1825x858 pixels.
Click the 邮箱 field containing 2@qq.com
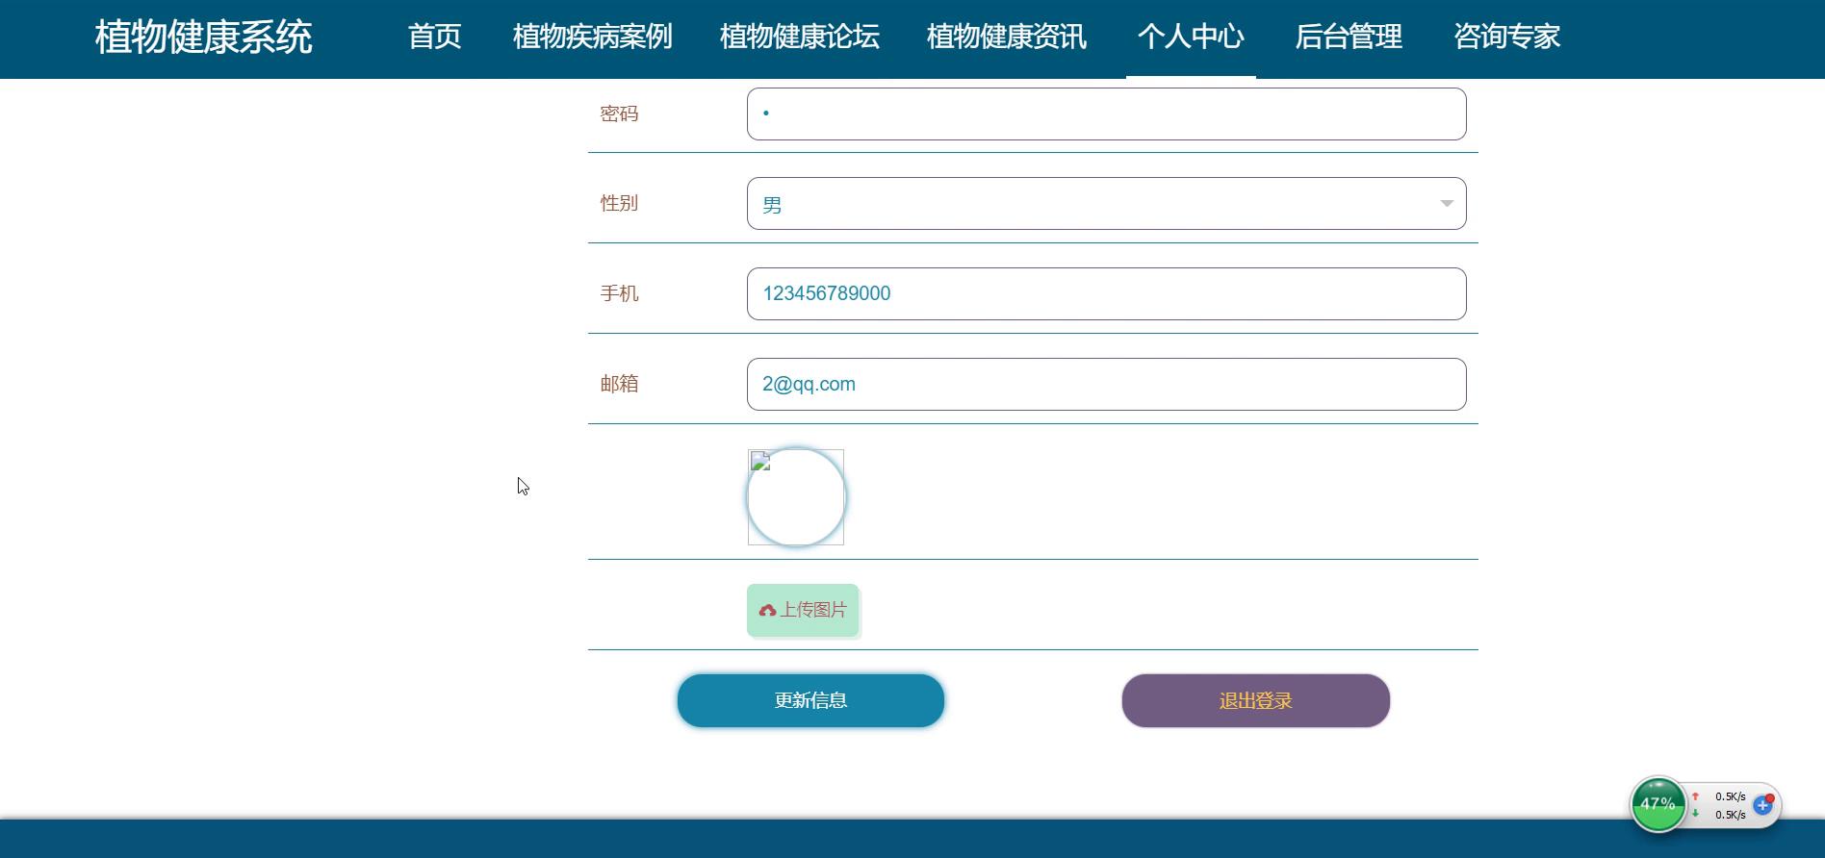(x=1106, y=385)
